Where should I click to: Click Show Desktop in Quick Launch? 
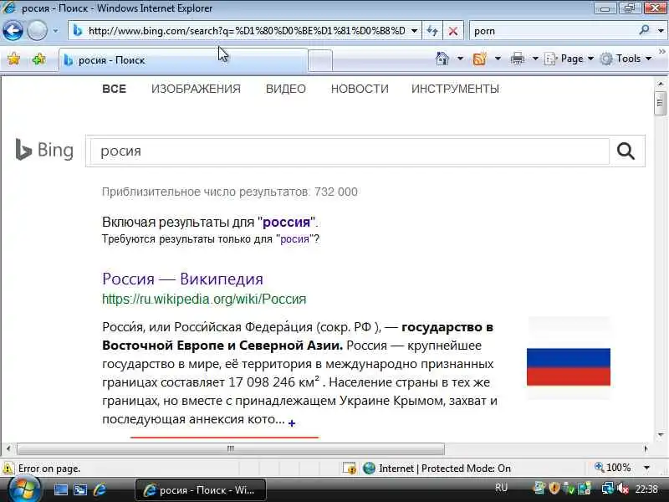point(60,489)
